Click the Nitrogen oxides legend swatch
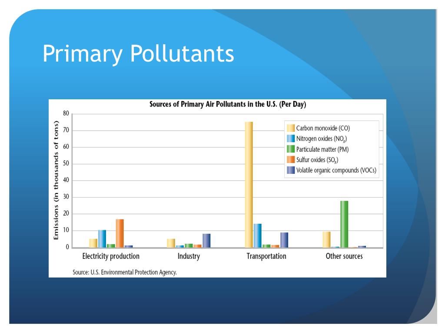This screenshot has width=445, height=333. coord(291,138)
